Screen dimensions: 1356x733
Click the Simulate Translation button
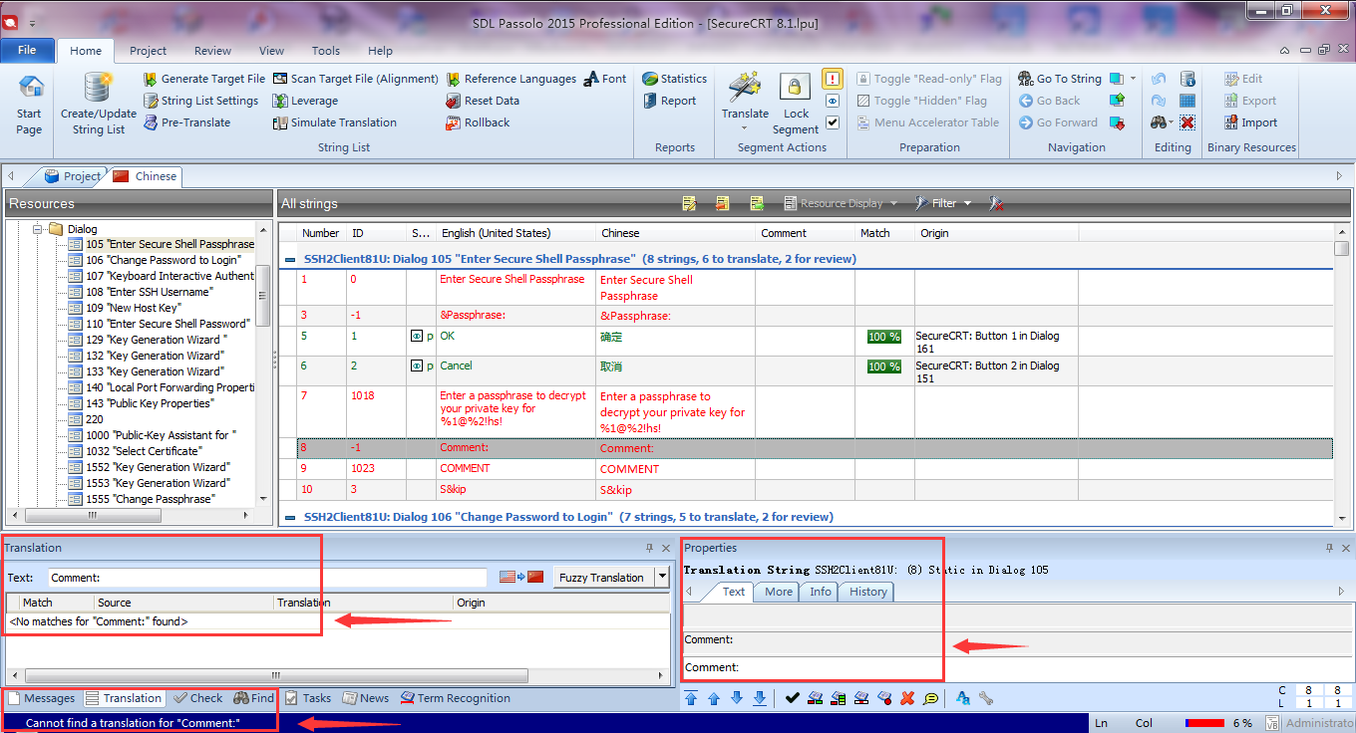click(x=334, y=122)
